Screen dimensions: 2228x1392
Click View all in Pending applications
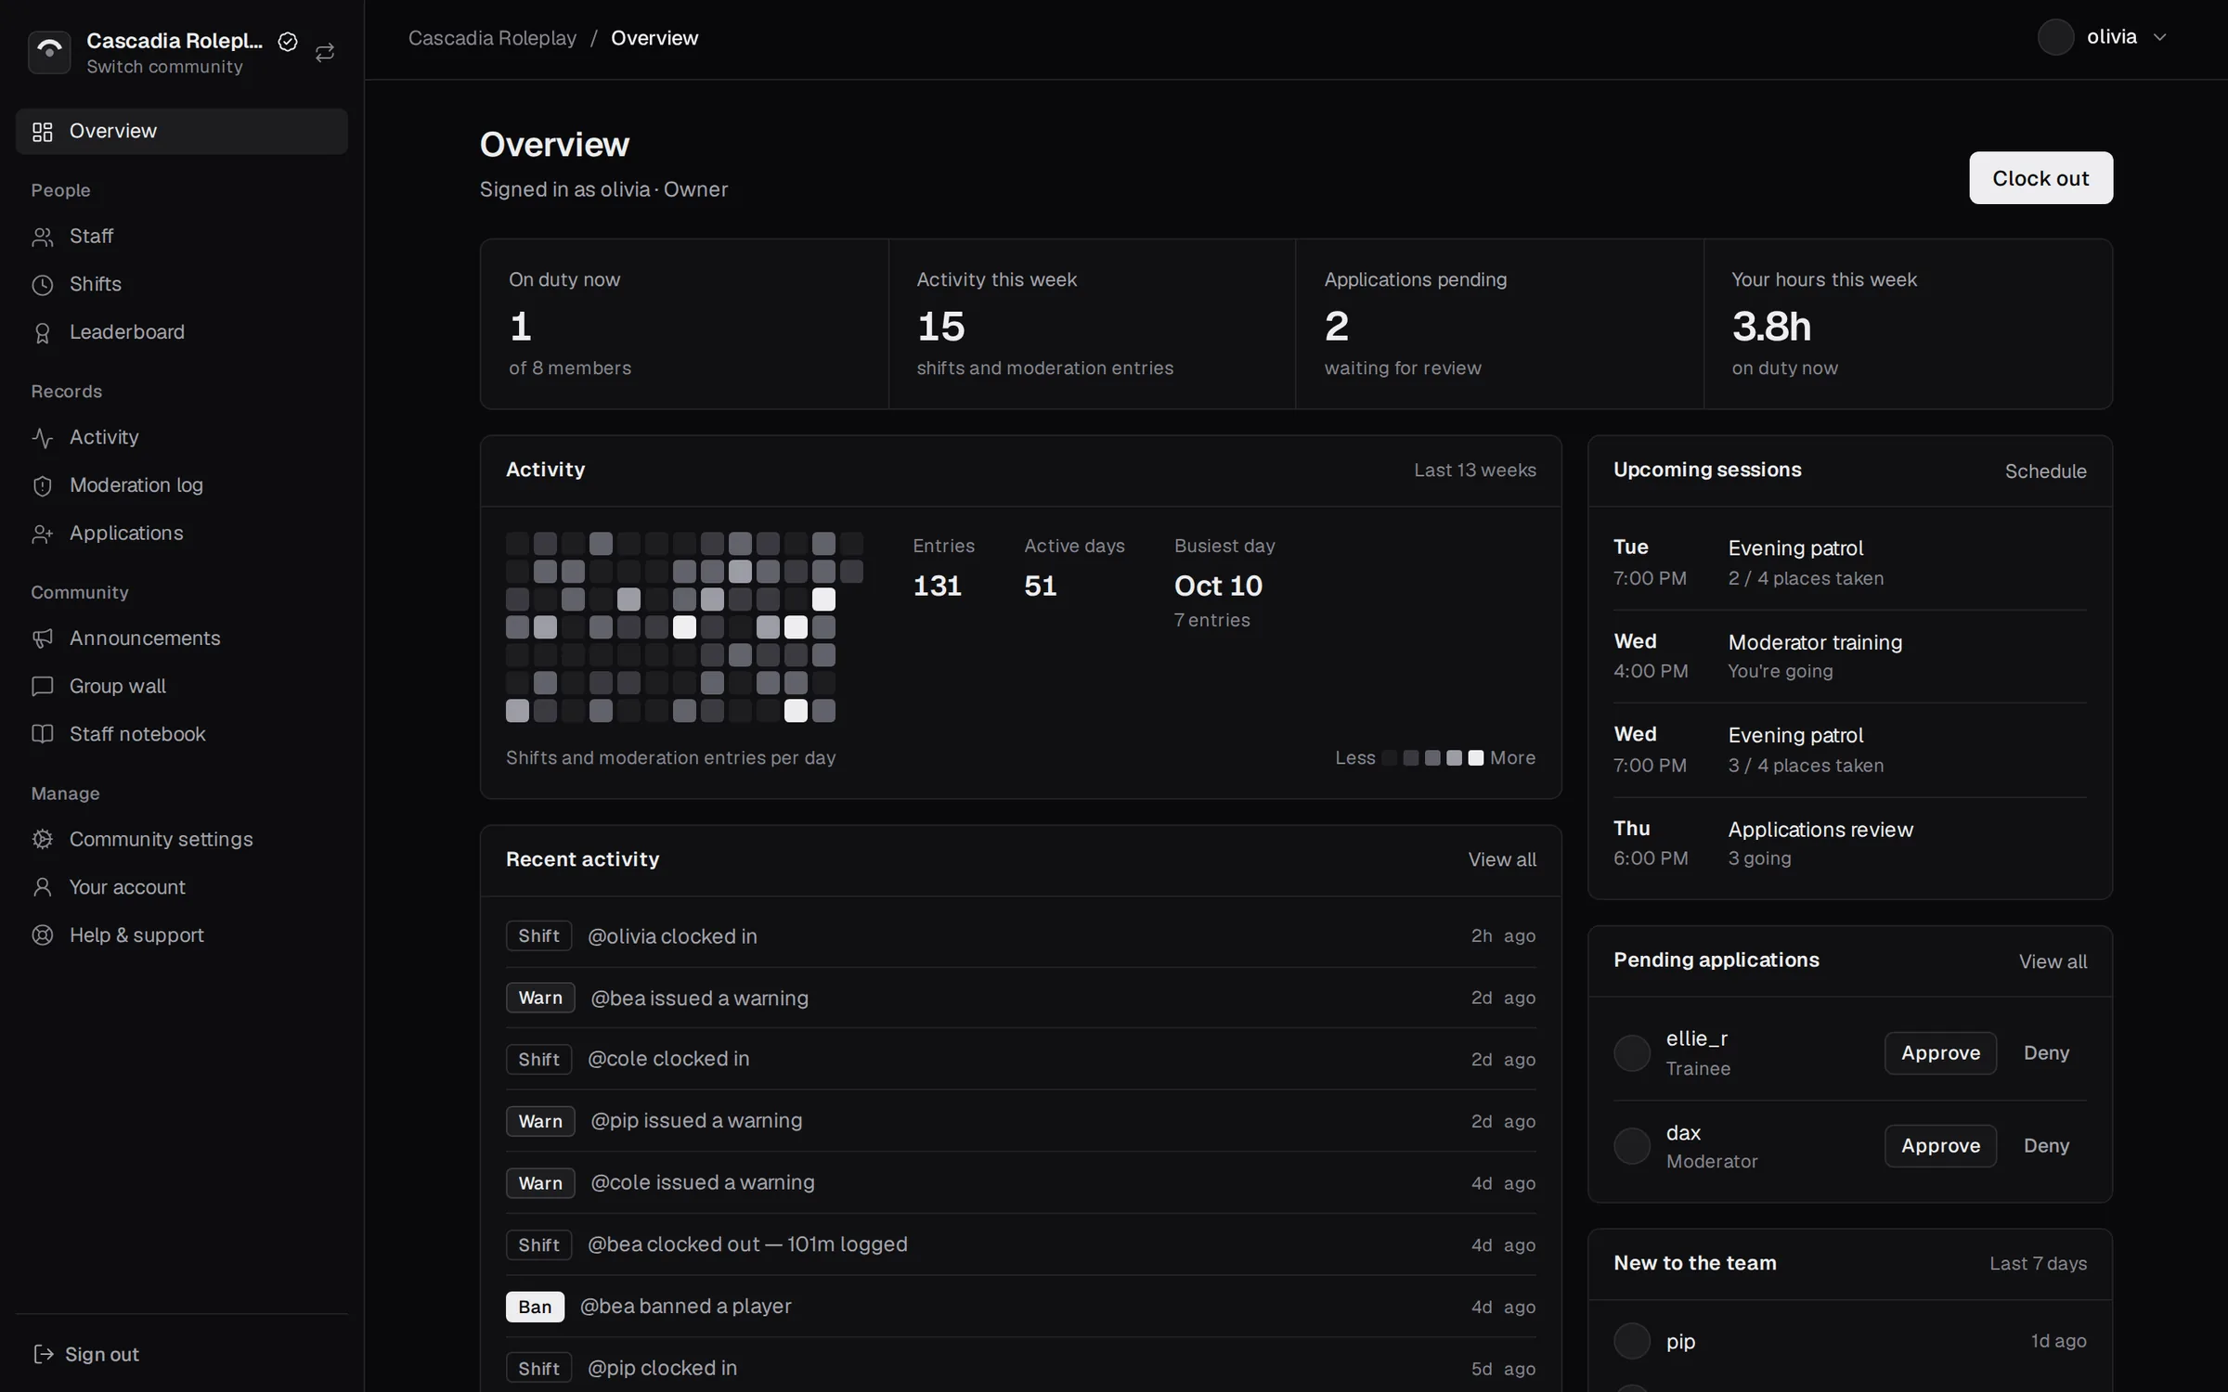tap(2053, 962)
